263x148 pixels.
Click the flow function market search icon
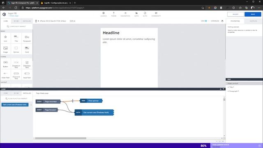(7, 99)
